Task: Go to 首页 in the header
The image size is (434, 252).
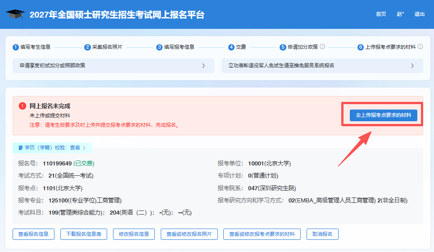Action: 381,14
